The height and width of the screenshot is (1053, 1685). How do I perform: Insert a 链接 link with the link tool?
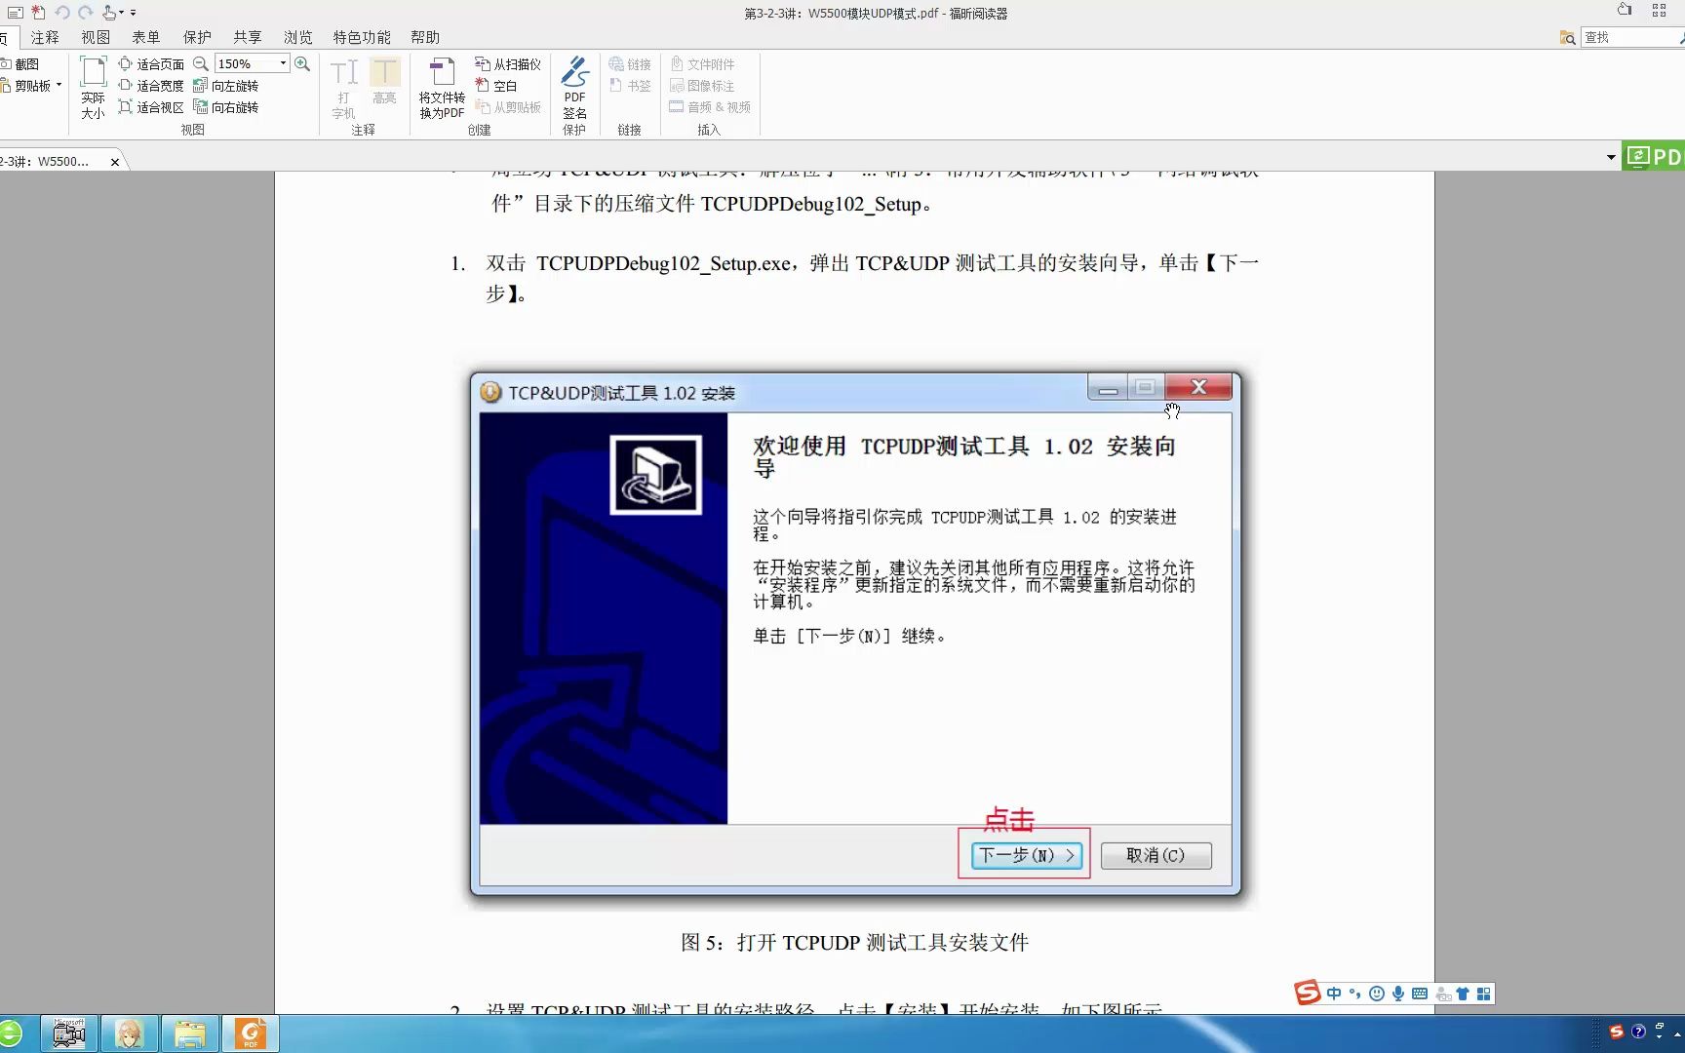[x=630, y=63]
